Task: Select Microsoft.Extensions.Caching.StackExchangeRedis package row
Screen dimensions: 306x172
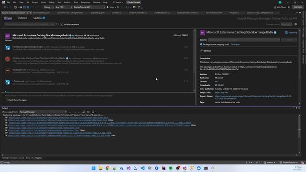Action: [x=97, y=37]
